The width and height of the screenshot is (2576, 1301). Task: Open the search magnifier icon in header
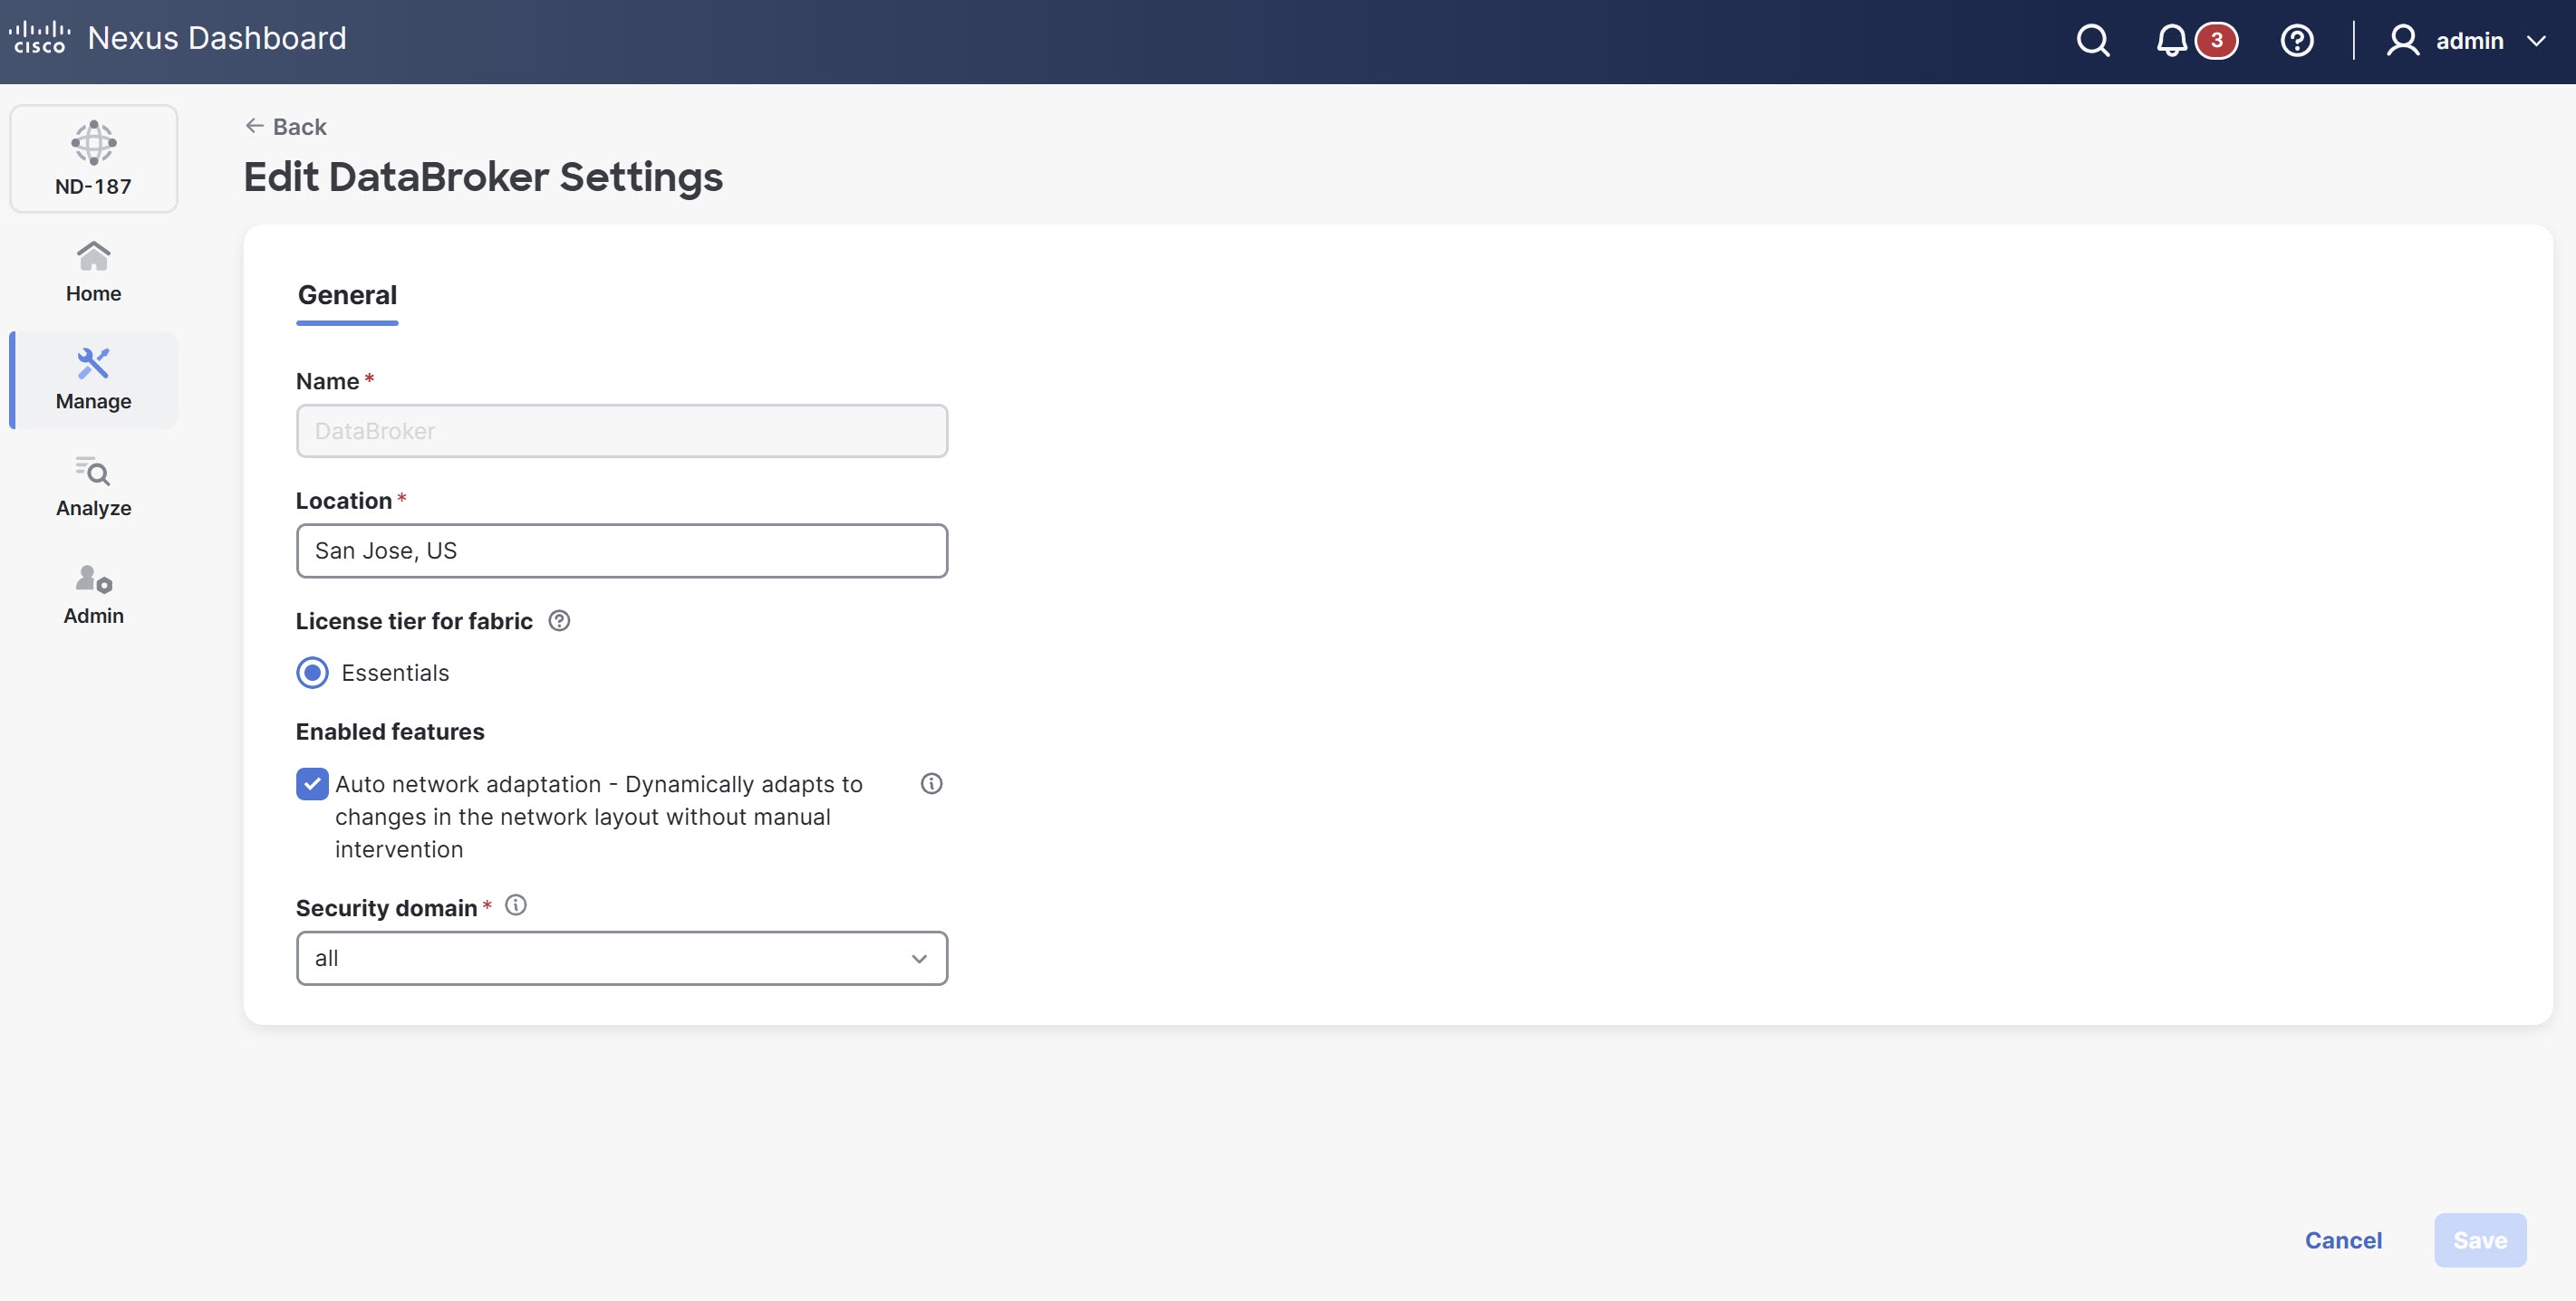click(x=2092, y=40)
